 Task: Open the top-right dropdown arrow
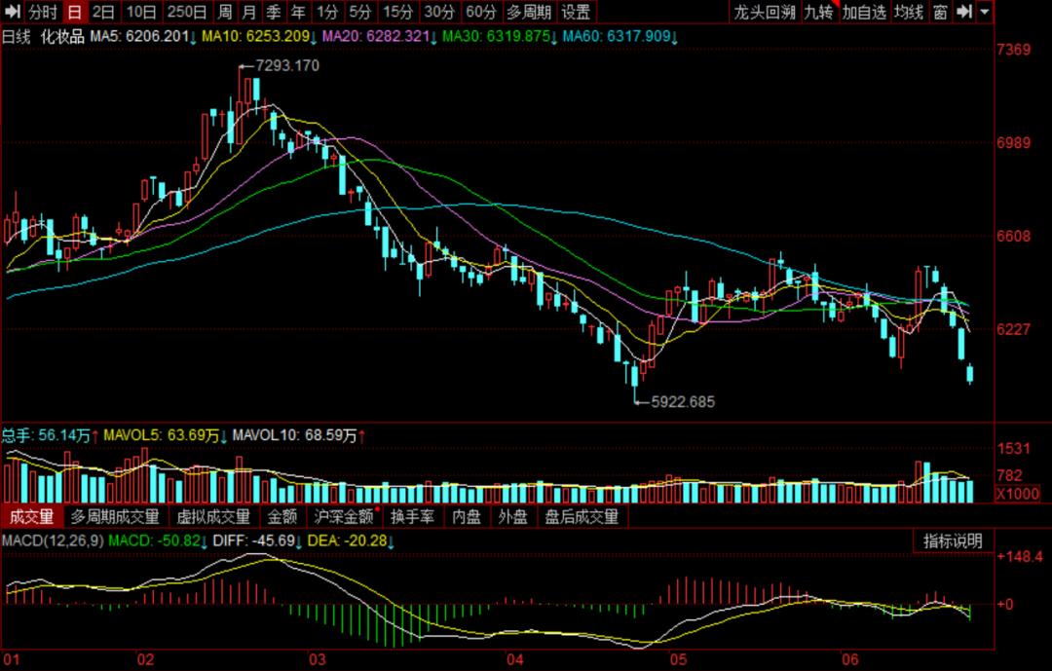984,12
